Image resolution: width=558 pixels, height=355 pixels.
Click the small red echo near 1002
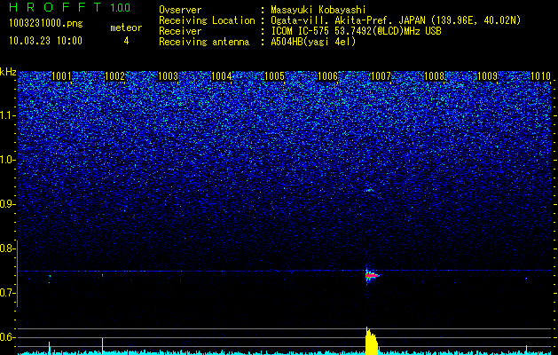(103, 275)
